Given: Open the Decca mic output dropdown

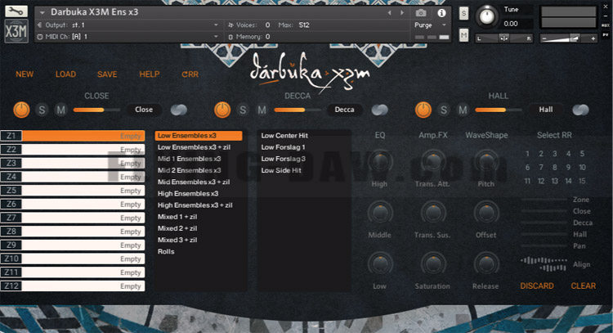Looking at the screenshot, I should pos(344,110).
